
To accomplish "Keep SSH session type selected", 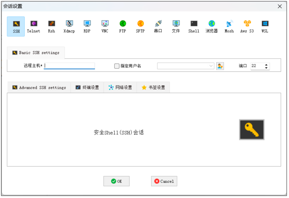I will pyautogui.click(x=16, y=26).
